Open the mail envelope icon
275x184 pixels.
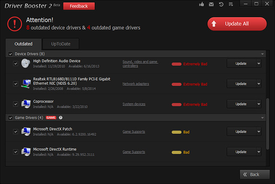click(x=211, y=4)
